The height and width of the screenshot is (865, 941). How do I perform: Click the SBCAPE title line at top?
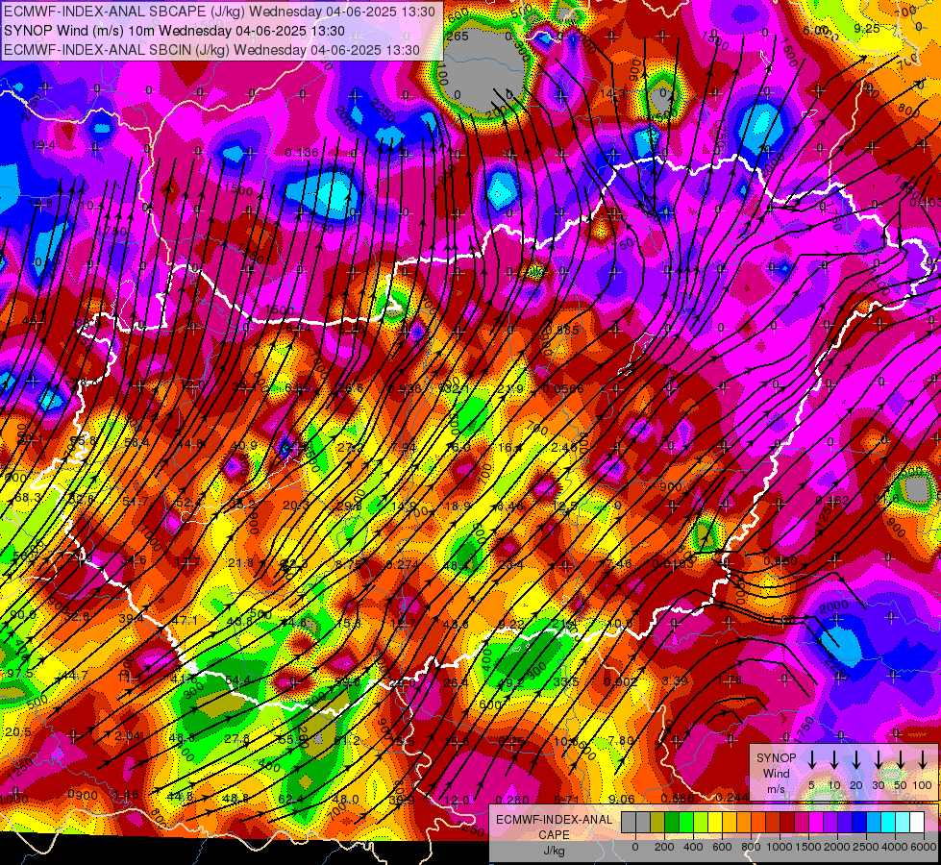[x=219, y=12]
